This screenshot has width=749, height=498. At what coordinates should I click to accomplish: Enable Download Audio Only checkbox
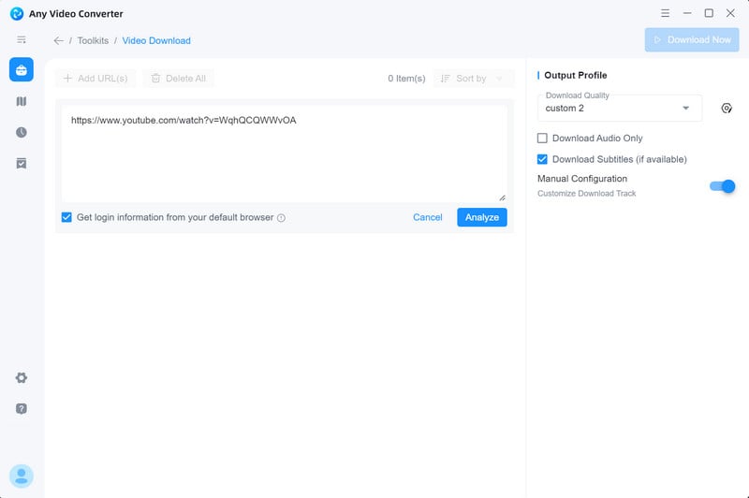point(542,138)
